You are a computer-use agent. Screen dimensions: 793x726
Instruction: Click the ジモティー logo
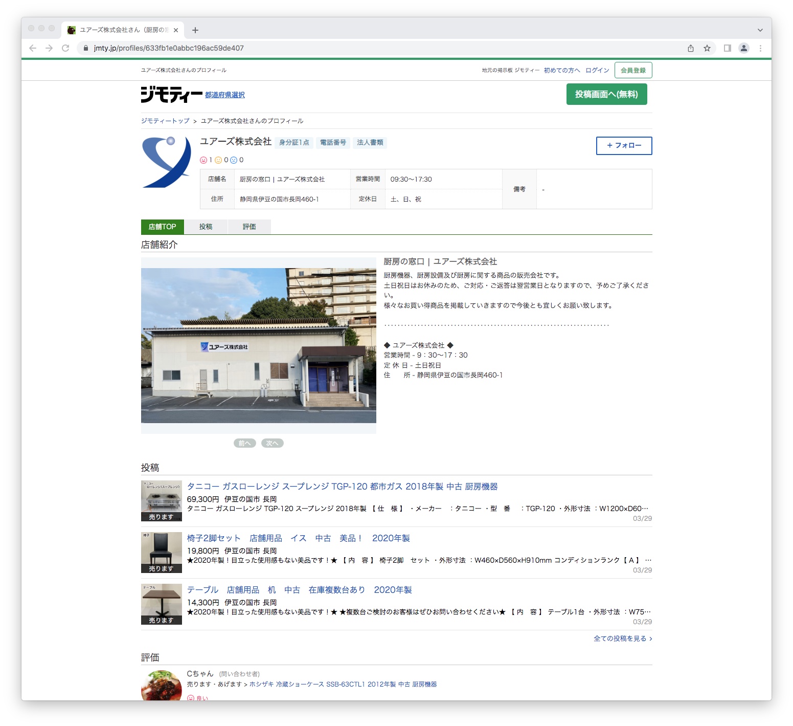click(x=172, y=95)
